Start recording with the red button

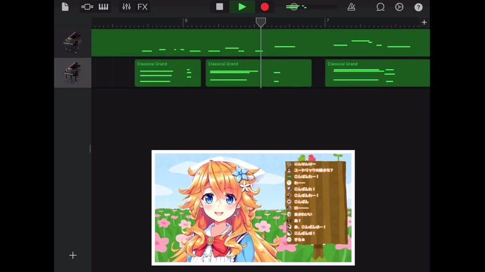(264, 7)
